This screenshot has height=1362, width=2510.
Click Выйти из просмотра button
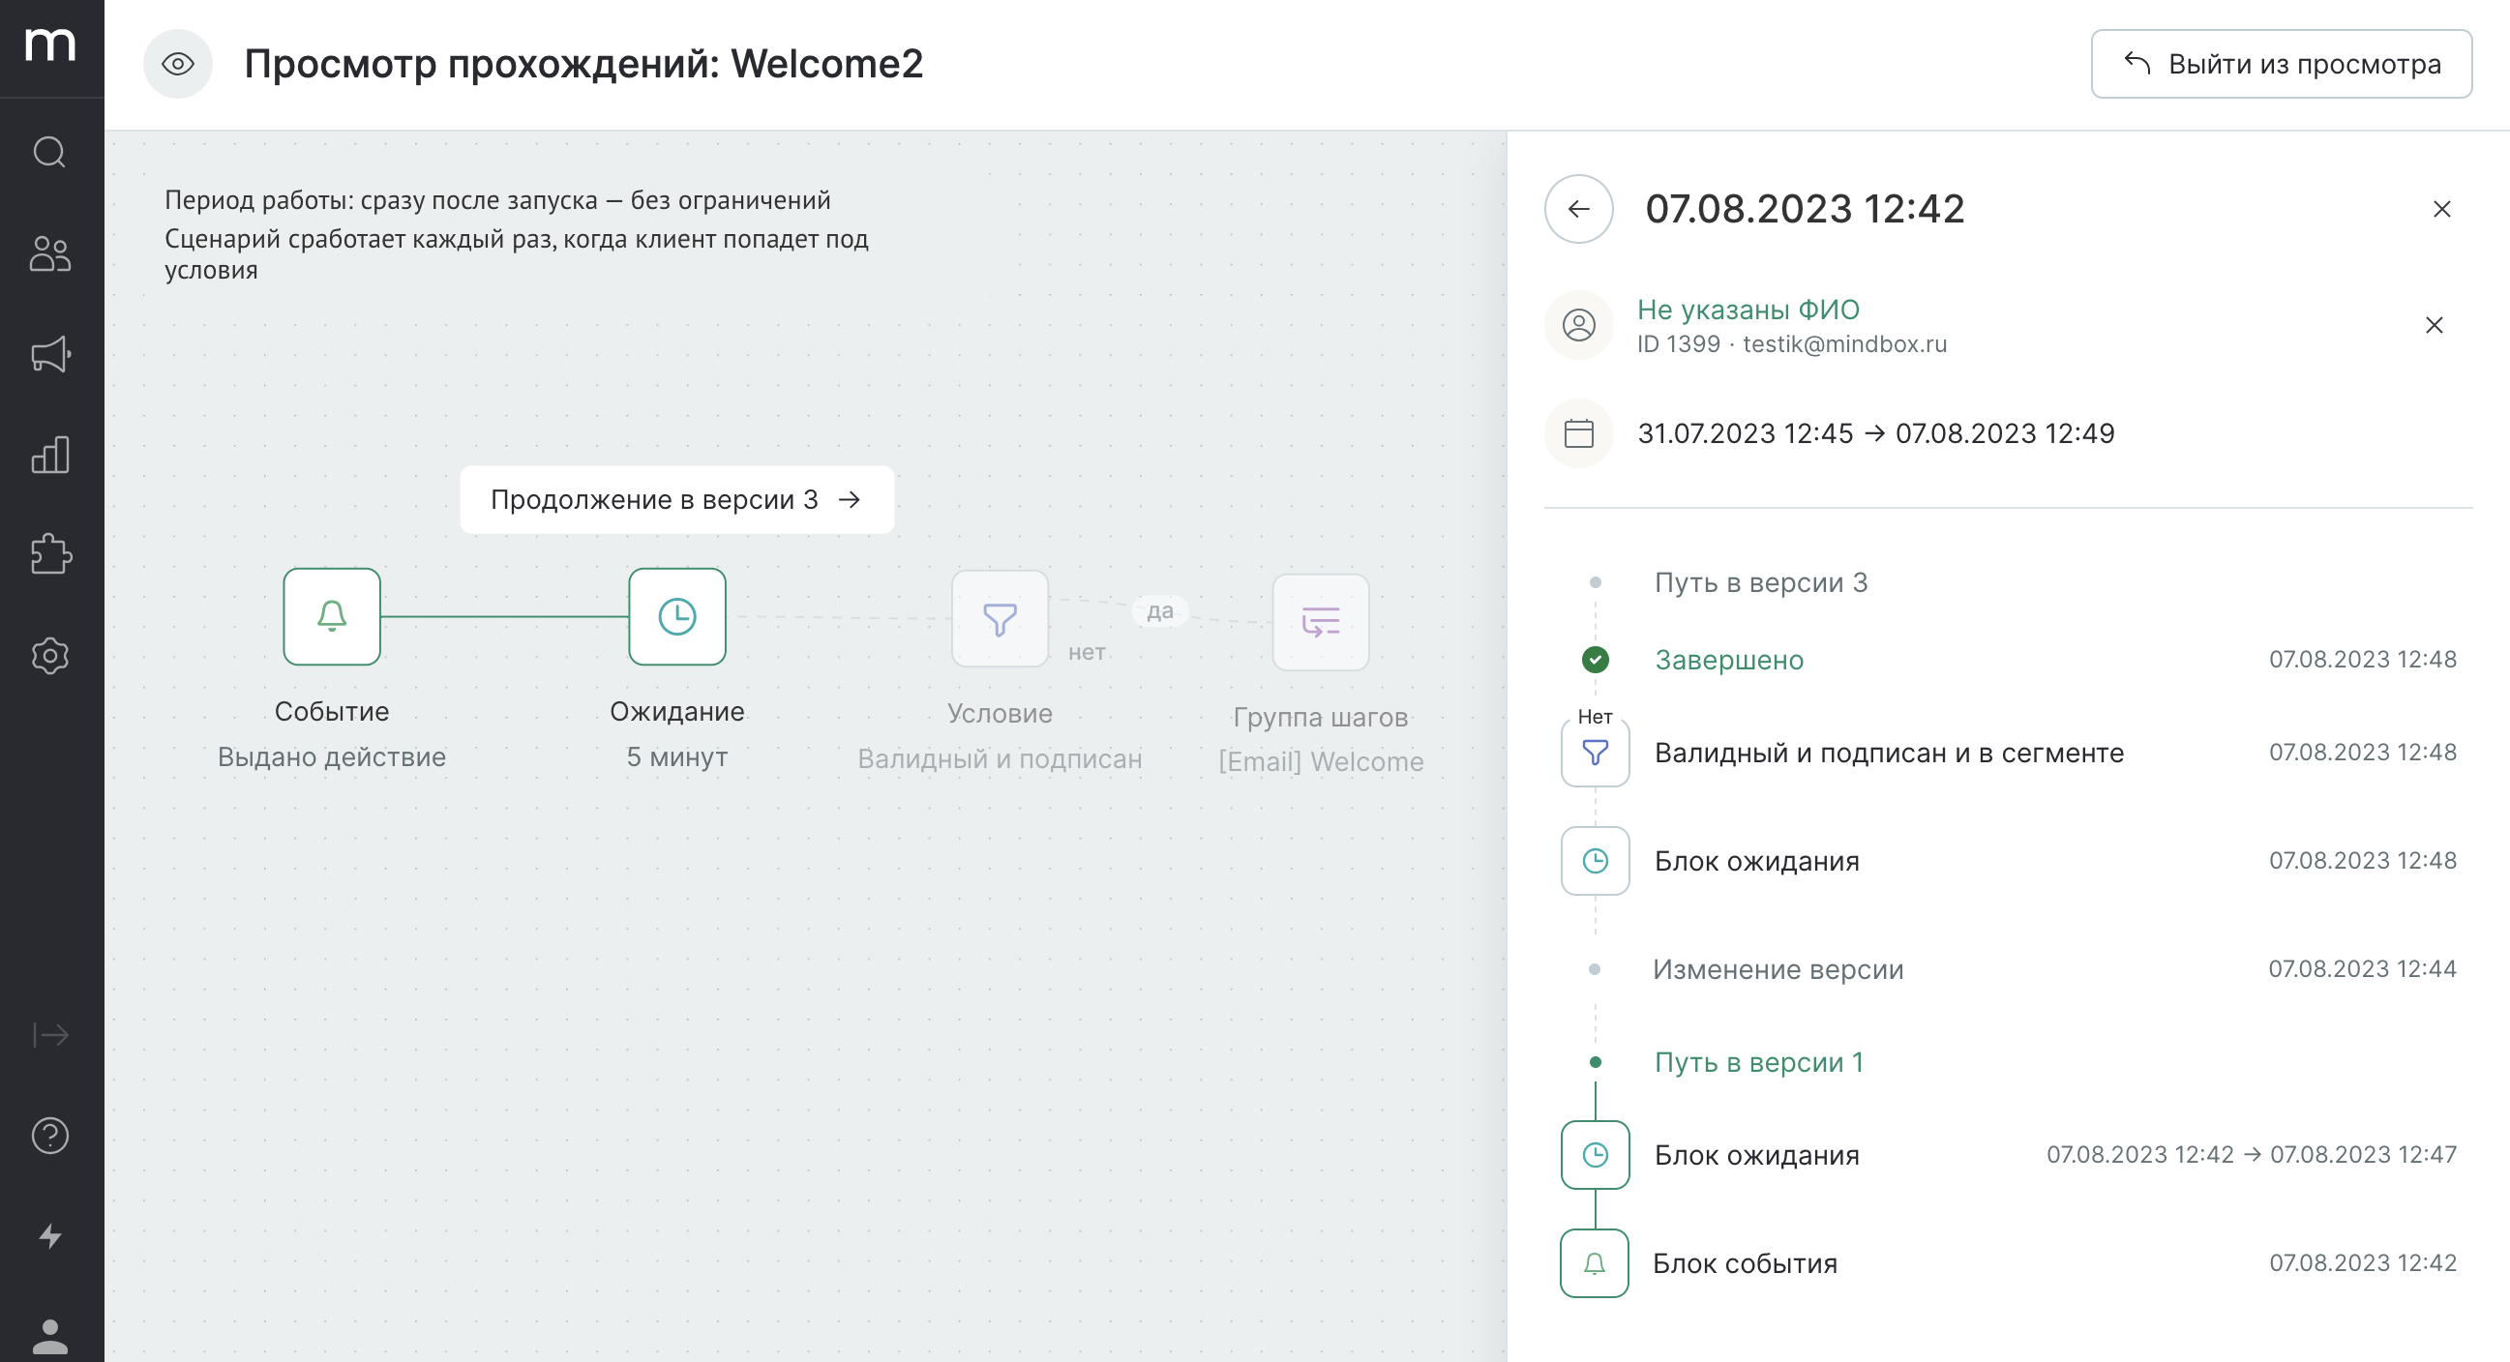2281,64
